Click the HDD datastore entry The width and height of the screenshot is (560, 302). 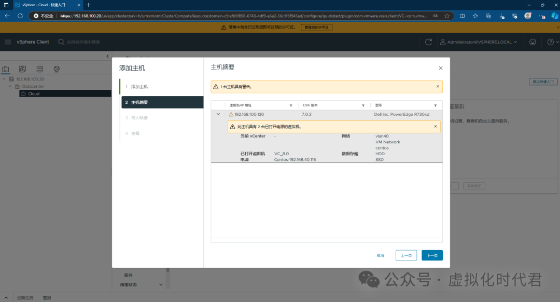(380, 154)
